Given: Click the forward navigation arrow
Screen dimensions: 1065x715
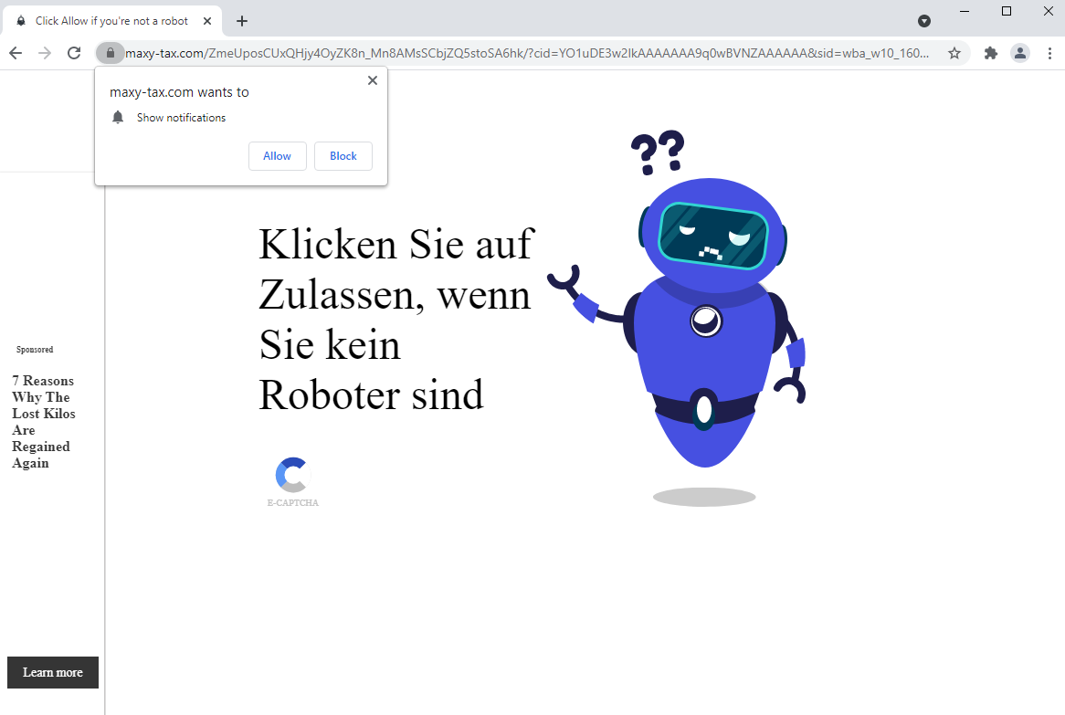Looking at the screenshot, I should [45, 53].
